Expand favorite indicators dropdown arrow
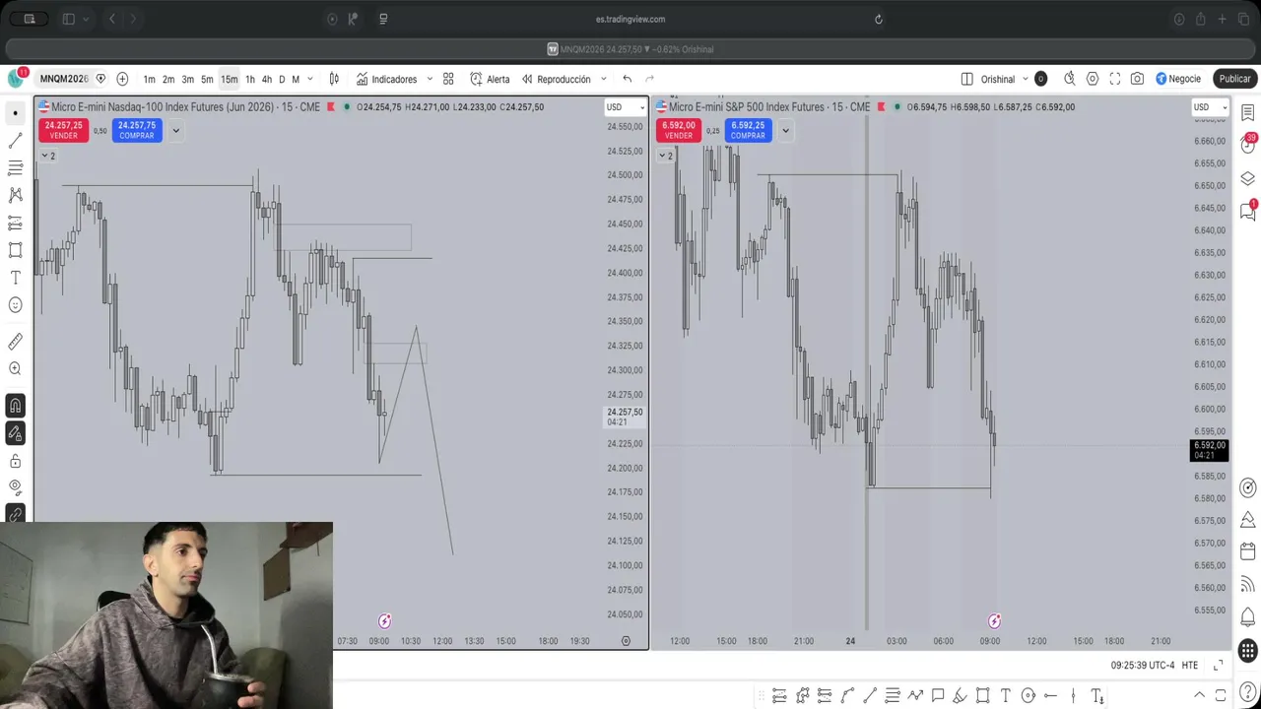 pos(430,79)
